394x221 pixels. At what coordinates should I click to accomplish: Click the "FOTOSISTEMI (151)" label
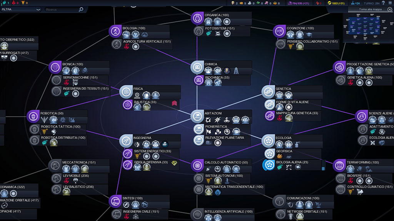tap(220, 28)
